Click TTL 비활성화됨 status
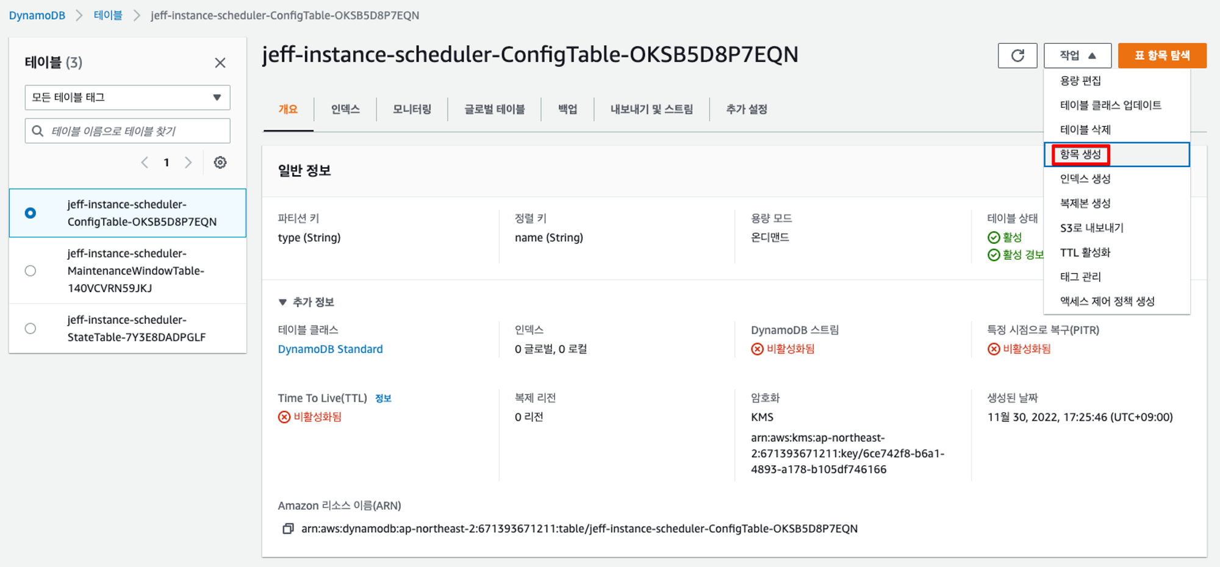 [317, 417]
